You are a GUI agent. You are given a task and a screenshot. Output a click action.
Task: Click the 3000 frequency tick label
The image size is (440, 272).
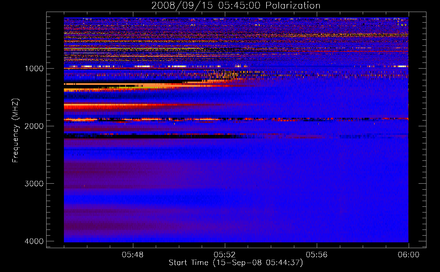(34, 184)
